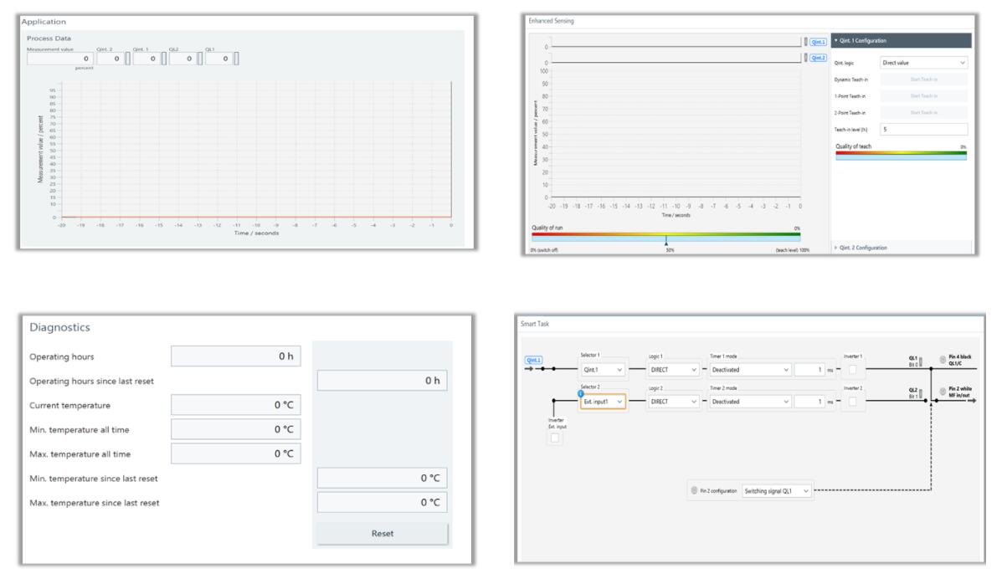Click the Qint.1 input tag in Smart Task
The image size is (1007, 579).
[534, 361]
